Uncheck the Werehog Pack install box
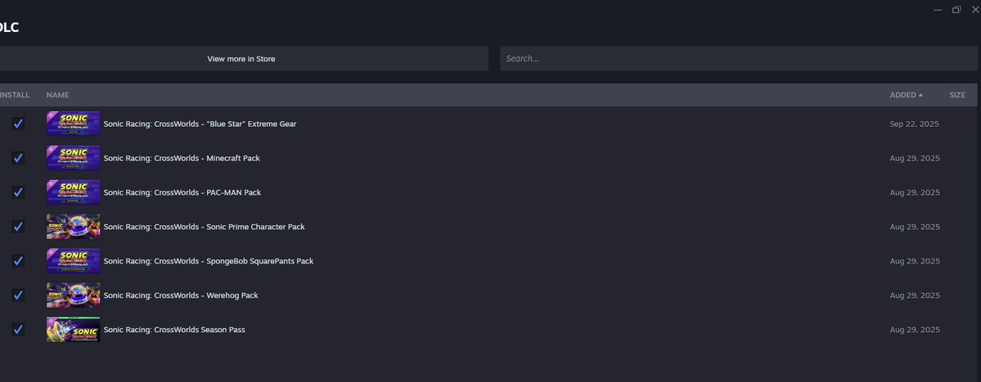Image resolution: width=981 pixels, height=382 pixels. (18, 295)
